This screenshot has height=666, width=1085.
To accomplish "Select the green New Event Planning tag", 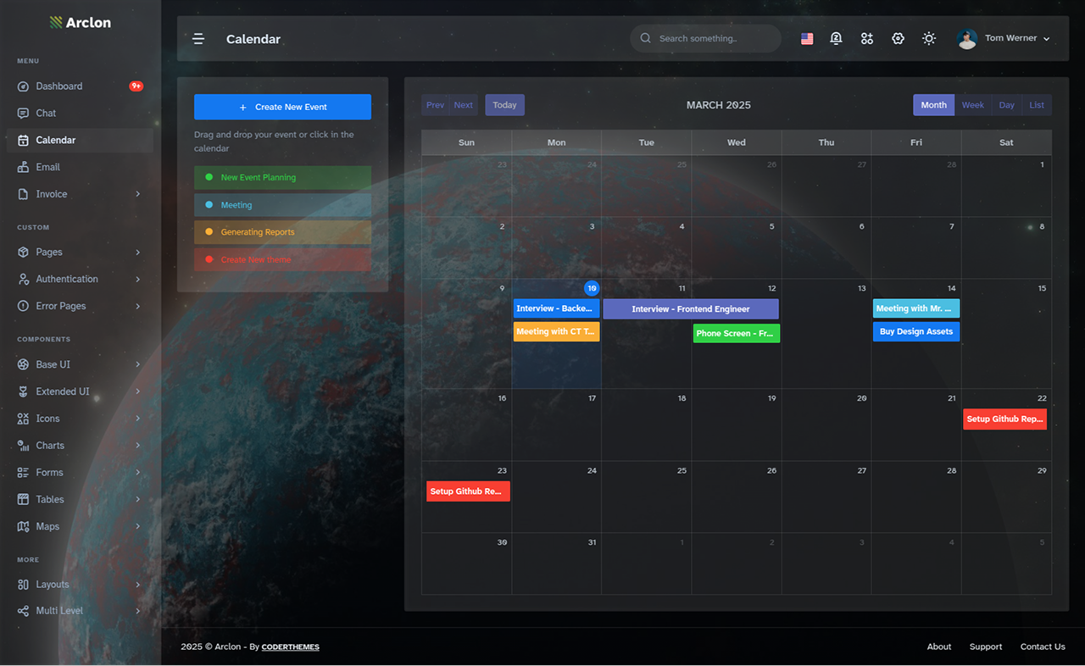I will point(282,178).
